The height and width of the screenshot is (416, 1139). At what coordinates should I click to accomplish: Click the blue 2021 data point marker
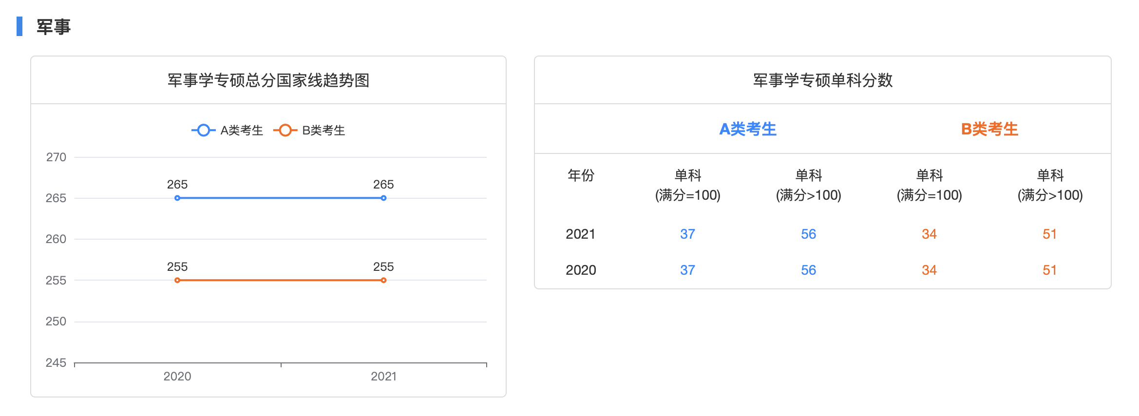(383, 198)
